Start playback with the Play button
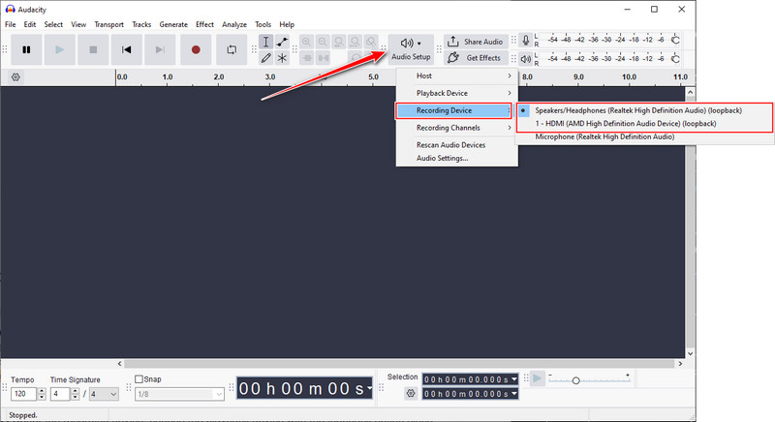The image size is (775, 422). [59, 49]
